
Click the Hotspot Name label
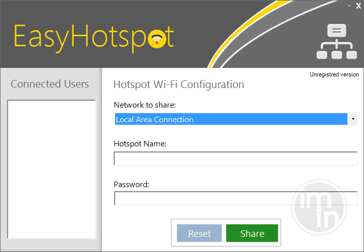tap(140, 144)
